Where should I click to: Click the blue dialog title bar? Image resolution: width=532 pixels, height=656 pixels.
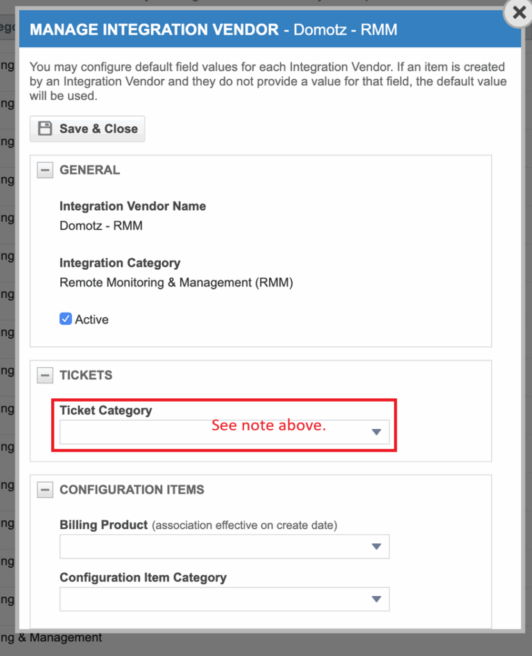point(269,29)
